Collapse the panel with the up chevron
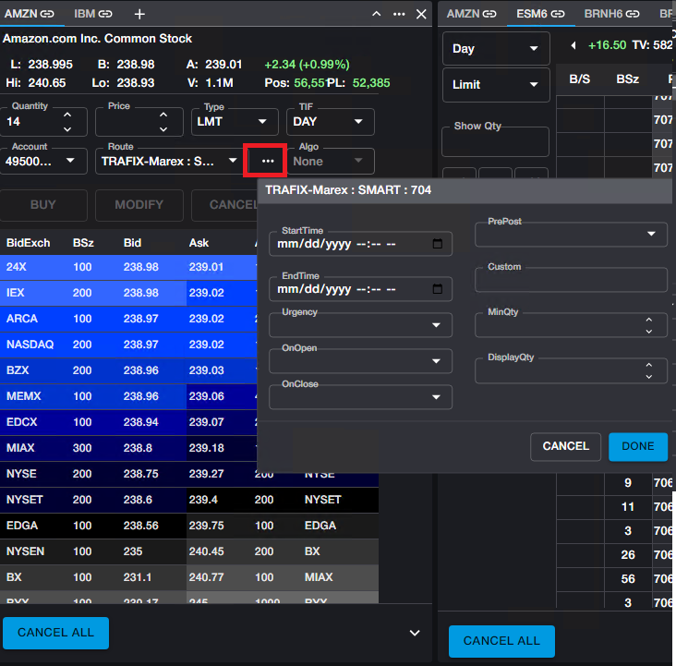The width and height of the screenshot is (676, 666). click(x=377, y=15)
